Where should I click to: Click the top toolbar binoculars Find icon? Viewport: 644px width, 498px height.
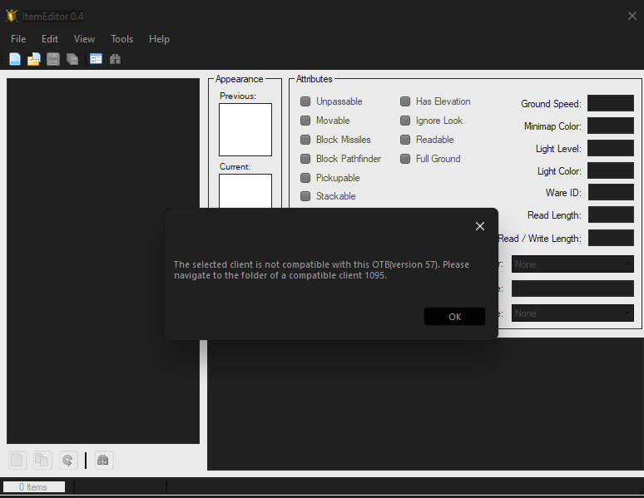[115, 59]
